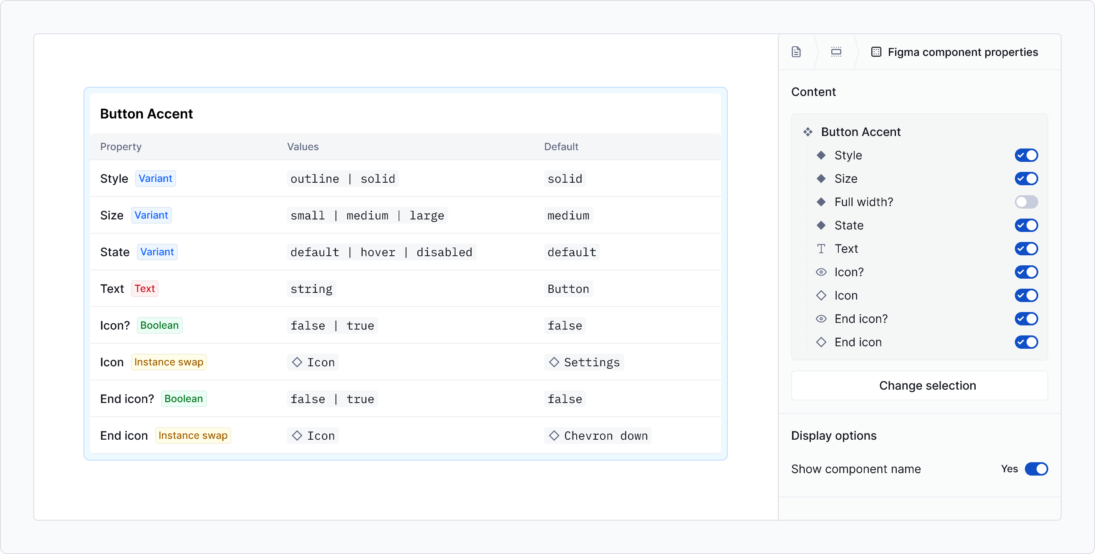Click the document page icon in the breadcrumb
The height and width of the screenshot is (554, 1095).
pyautogui.click(x=796, y=51)
